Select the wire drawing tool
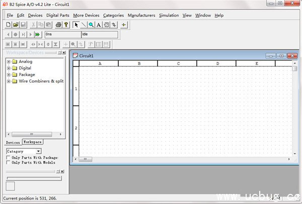 84,25
